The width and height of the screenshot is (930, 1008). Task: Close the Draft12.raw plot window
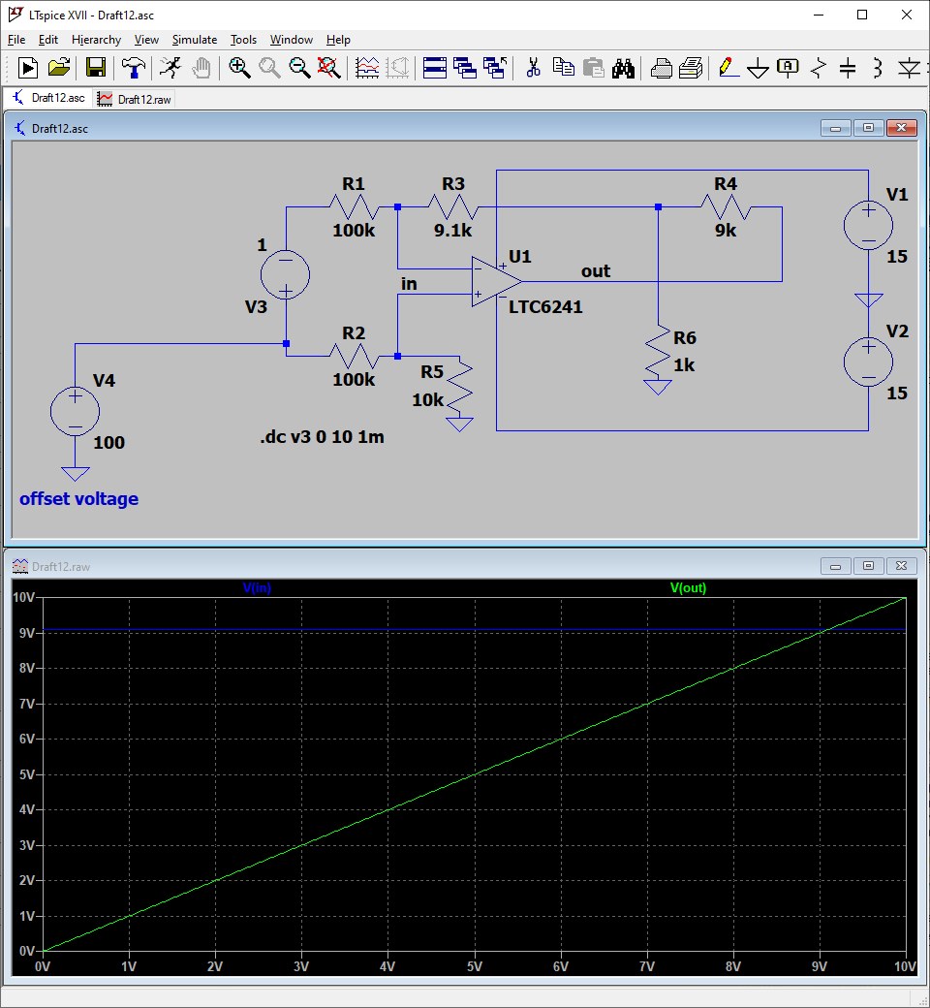tap(901, 566)
